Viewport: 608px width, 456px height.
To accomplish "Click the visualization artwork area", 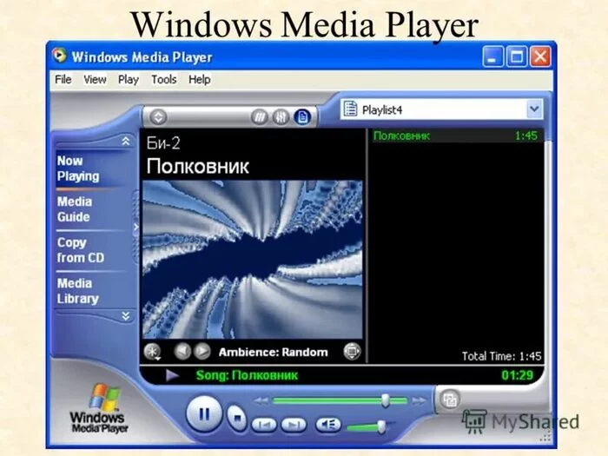I will point(253,260).
